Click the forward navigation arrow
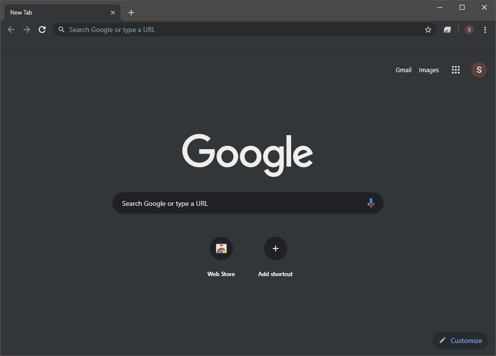496x356 pixels. [27, 30]
